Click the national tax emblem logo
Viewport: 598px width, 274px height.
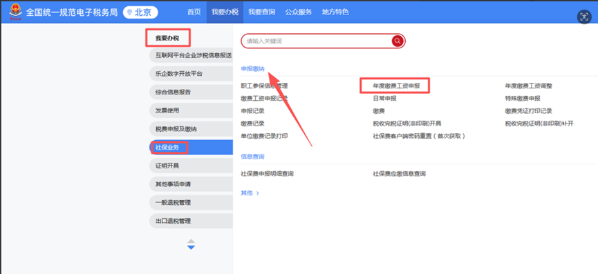point(15,12)
